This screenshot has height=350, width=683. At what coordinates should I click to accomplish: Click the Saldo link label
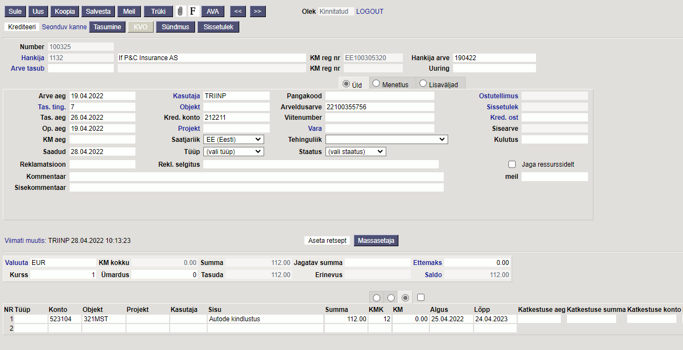pos(433,275)
